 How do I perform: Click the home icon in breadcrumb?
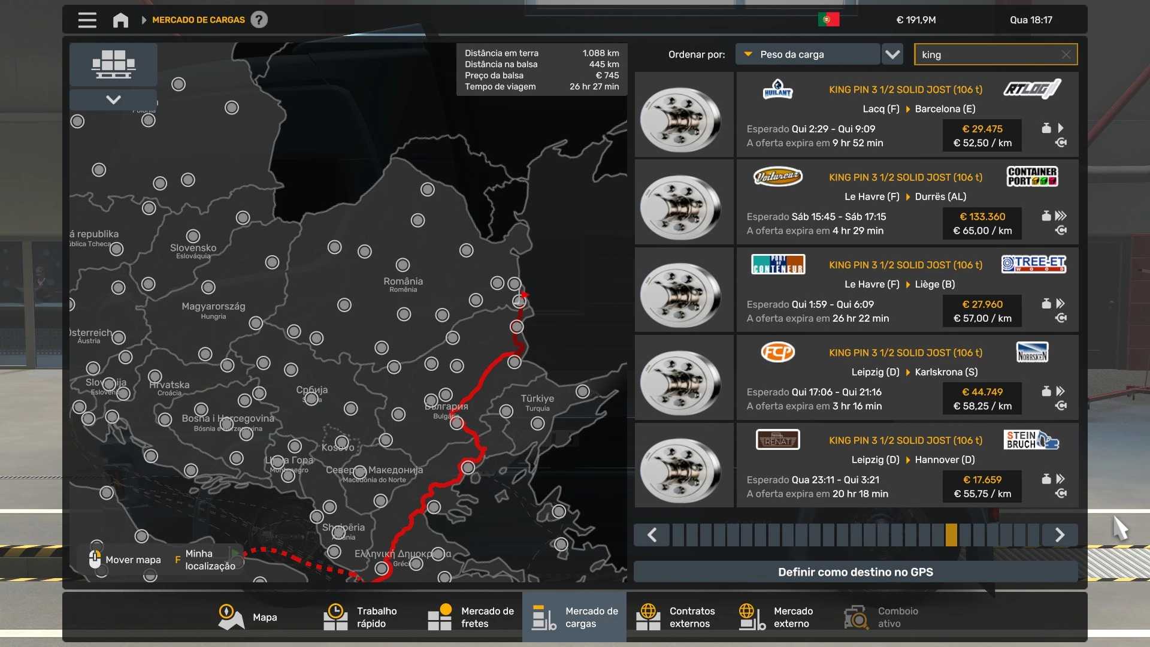point(120,20)
